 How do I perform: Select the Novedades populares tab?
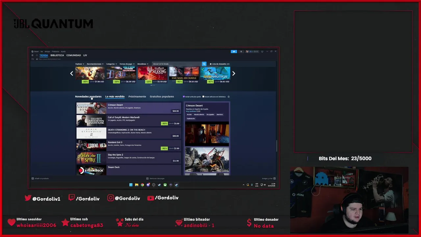pos(88,96)
